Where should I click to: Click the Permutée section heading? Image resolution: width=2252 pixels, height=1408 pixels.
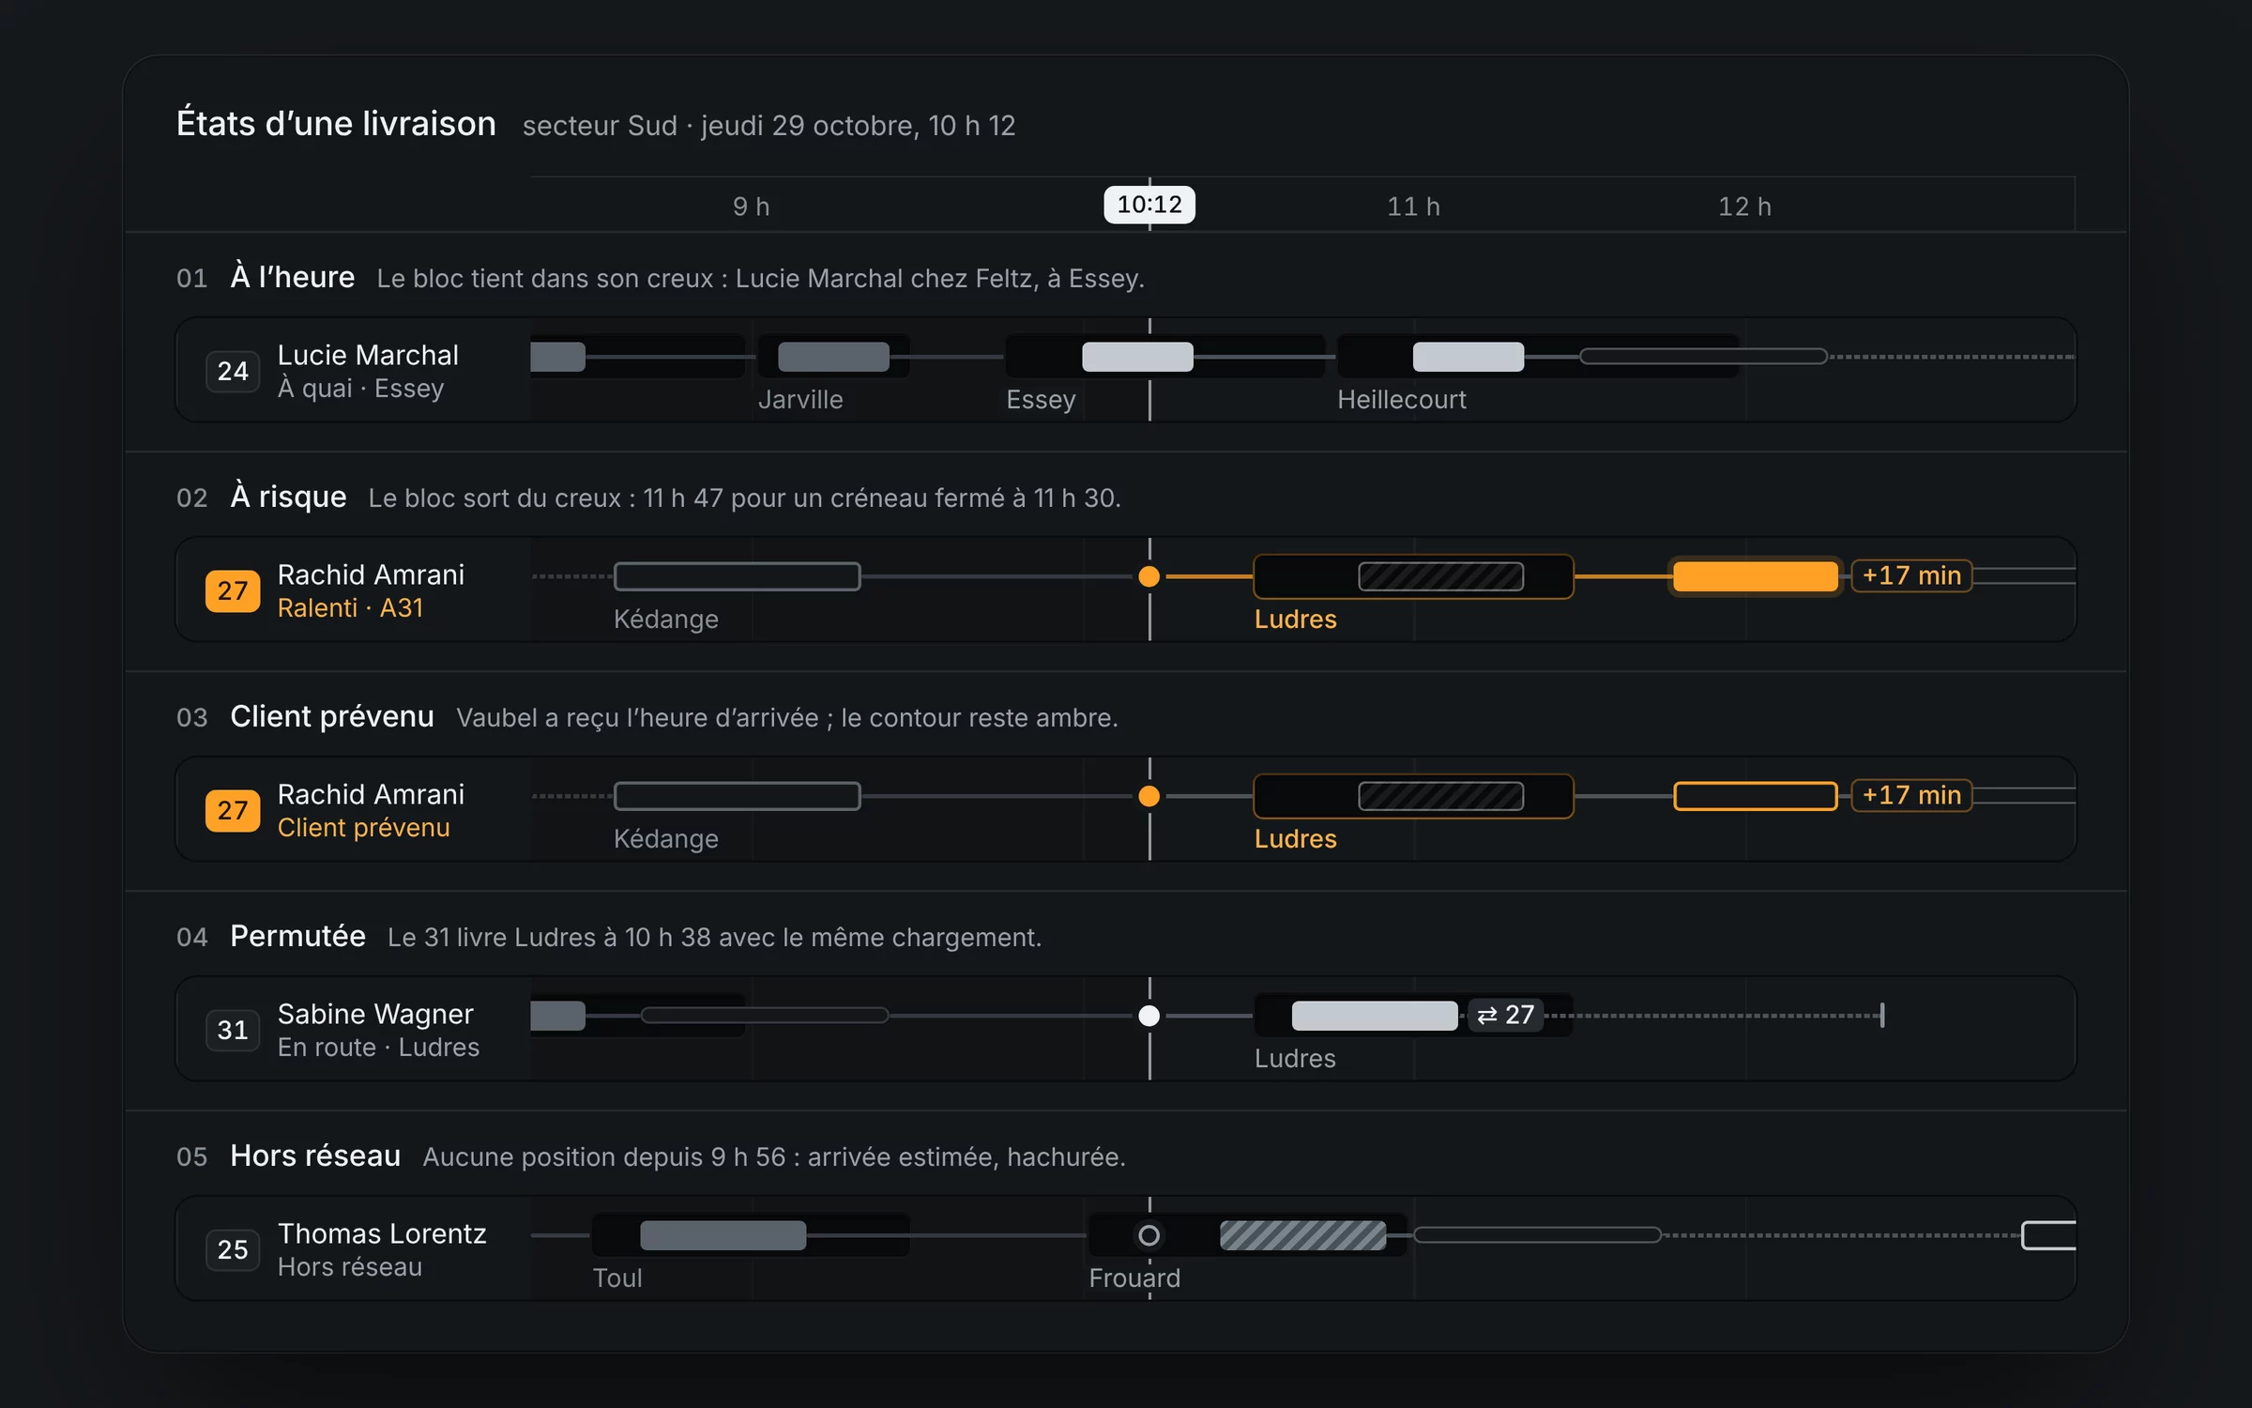(297, 936)
